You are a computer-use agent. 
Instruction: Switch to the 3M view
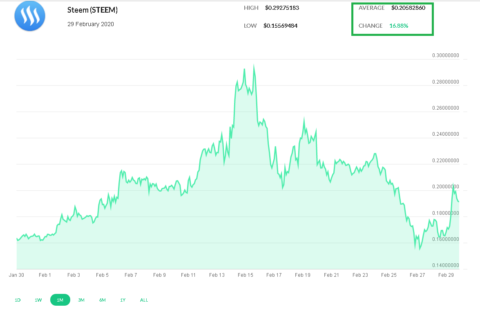click(x=81, y=300)
